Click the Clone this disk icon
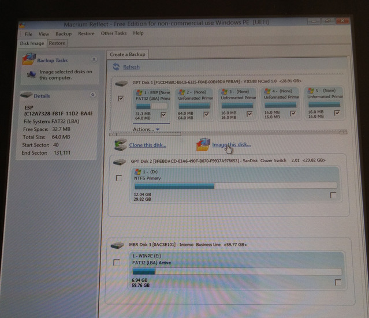Image resolution: width=369 pixels, height=318 pixels. tap(121, 145)
